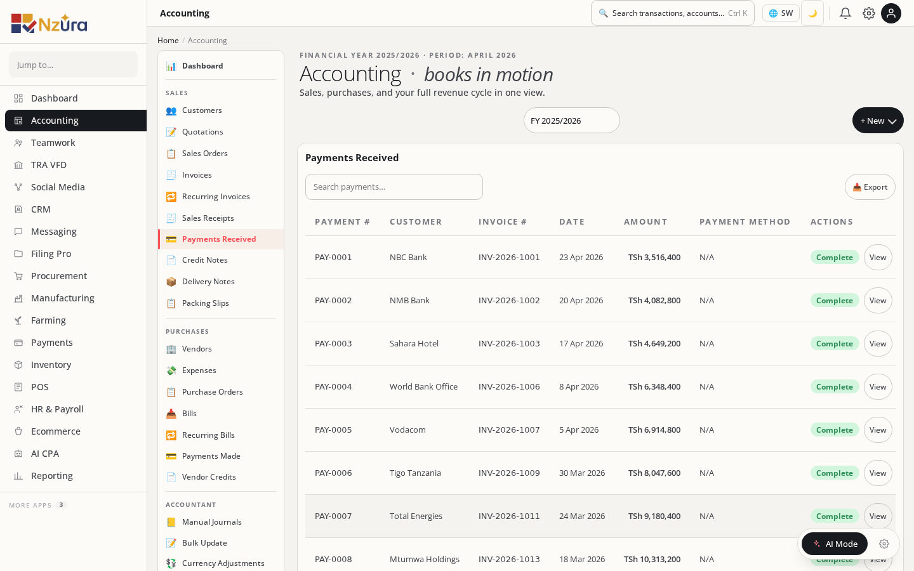Viewport: 914px width, 571px height.
Task: Open Bulk Update page
Action: coord(221,543)
